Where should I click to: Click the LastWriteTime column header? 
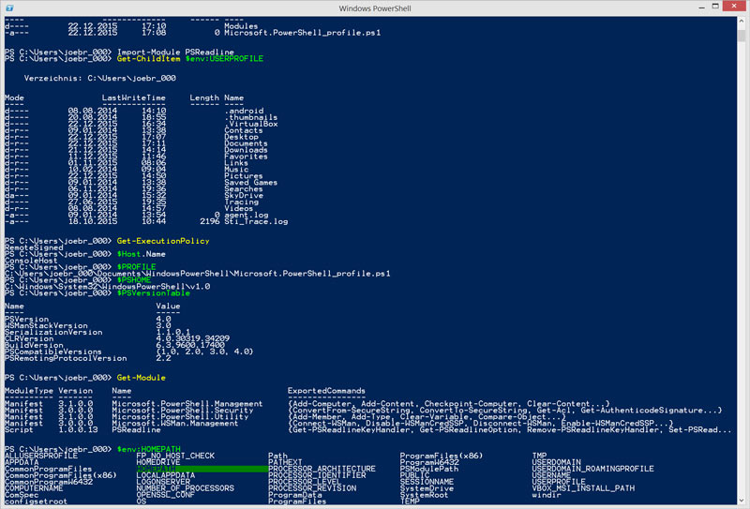point(133,98)
